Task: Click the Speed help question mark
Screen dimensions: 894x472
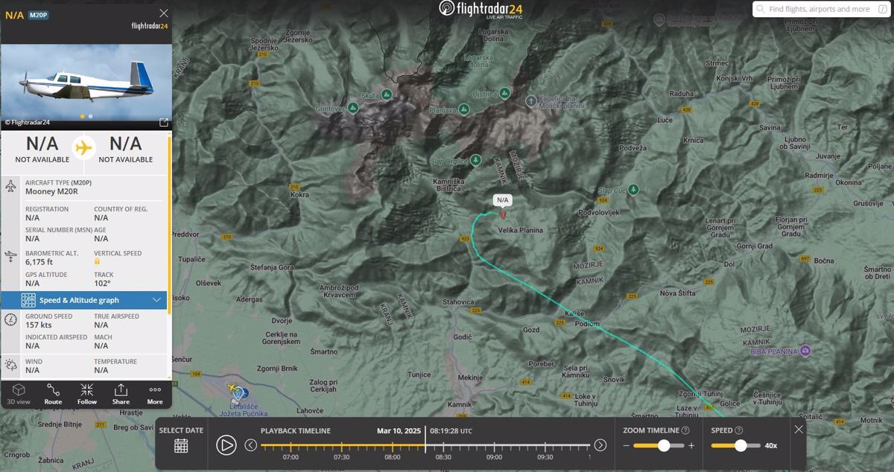Action: 738,430
